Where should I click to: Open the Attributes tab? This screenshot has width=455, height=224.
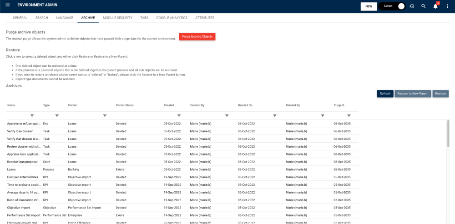point(205,18)
